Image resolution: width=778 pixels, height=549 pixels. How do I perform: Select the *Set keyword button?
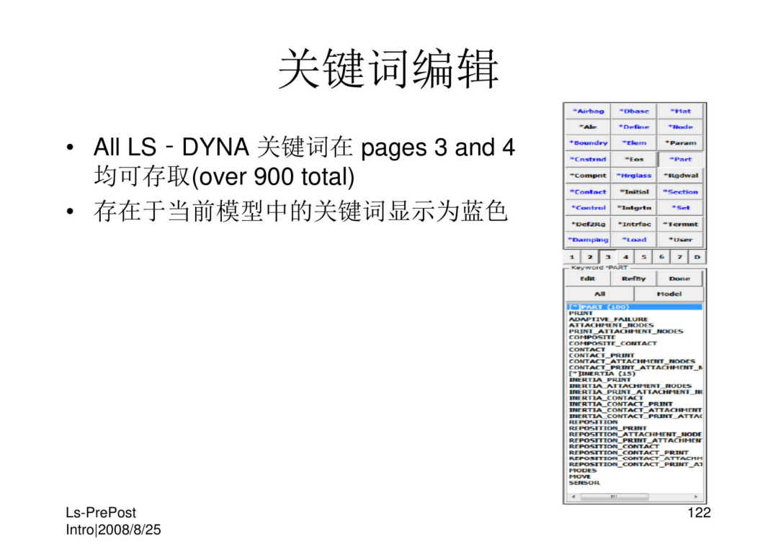(680, 208)
